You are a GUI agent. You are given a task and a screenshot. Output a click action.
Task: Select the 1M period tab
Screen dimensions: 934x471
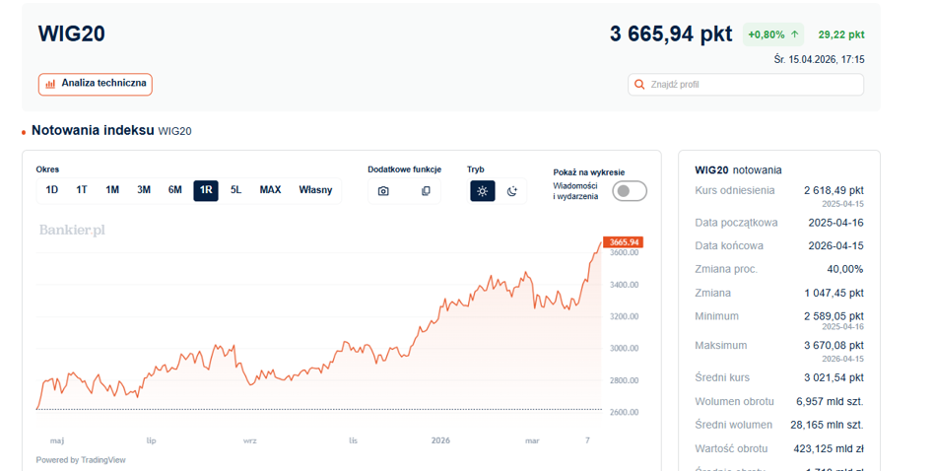point(112,190)
